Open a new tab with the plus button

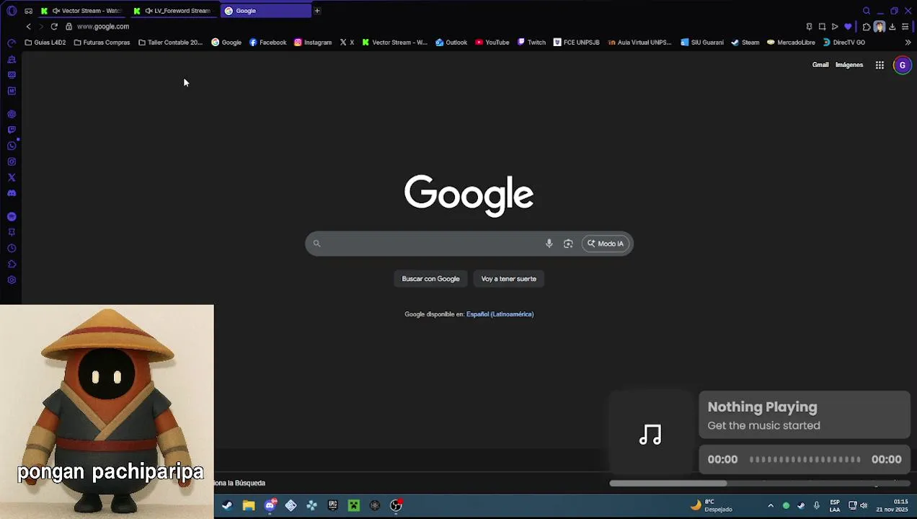click(x=317, y=11)
